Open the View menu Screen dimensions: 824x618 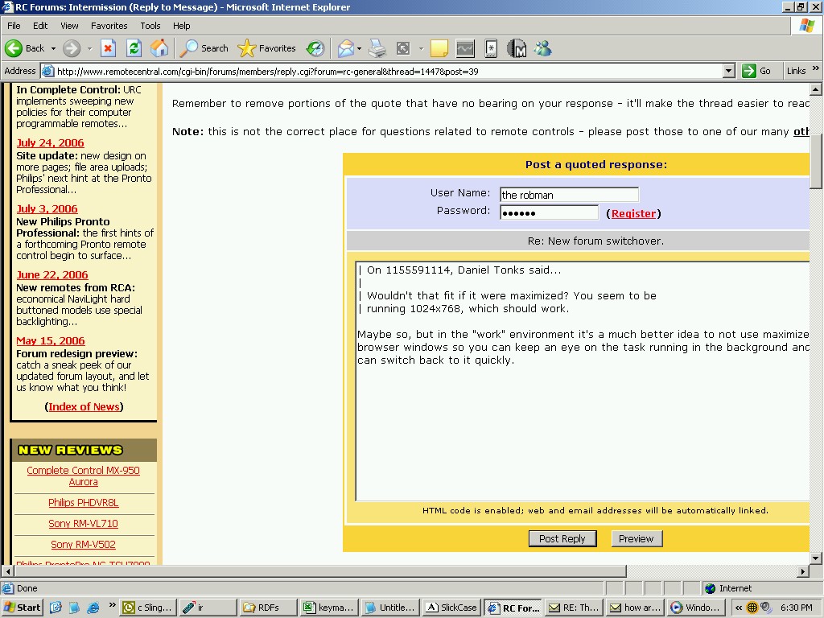[69, 26]
